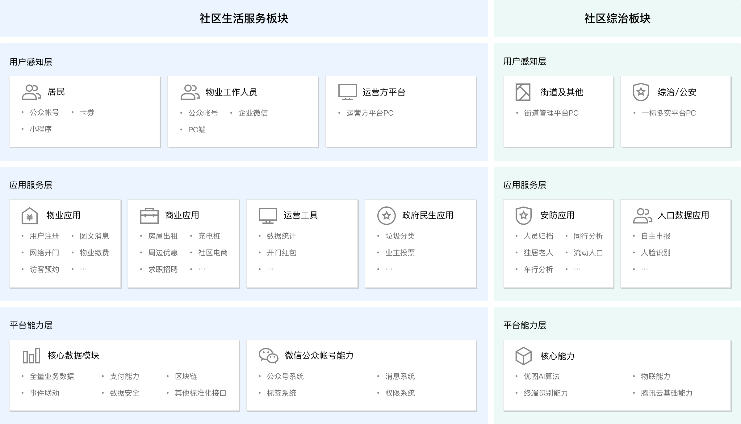Click 垃圾分类 under 政府民生应用
The height and width of the screenshot is (424, 741).
[x=400, y=236]
